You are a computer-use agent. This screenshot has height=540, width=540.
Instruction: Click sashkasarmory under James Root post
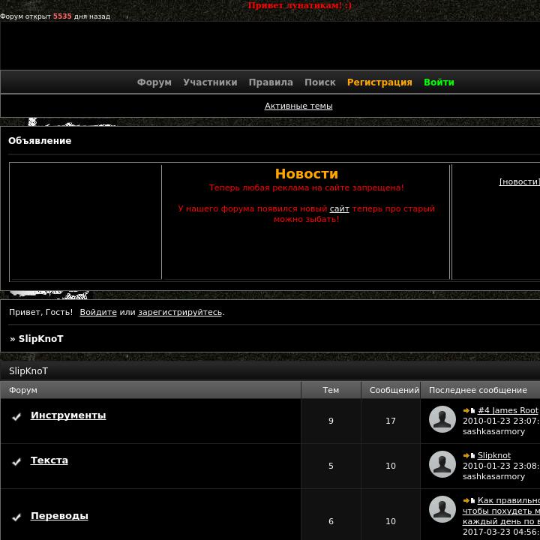pyautogui.click(x=493, y=431)
